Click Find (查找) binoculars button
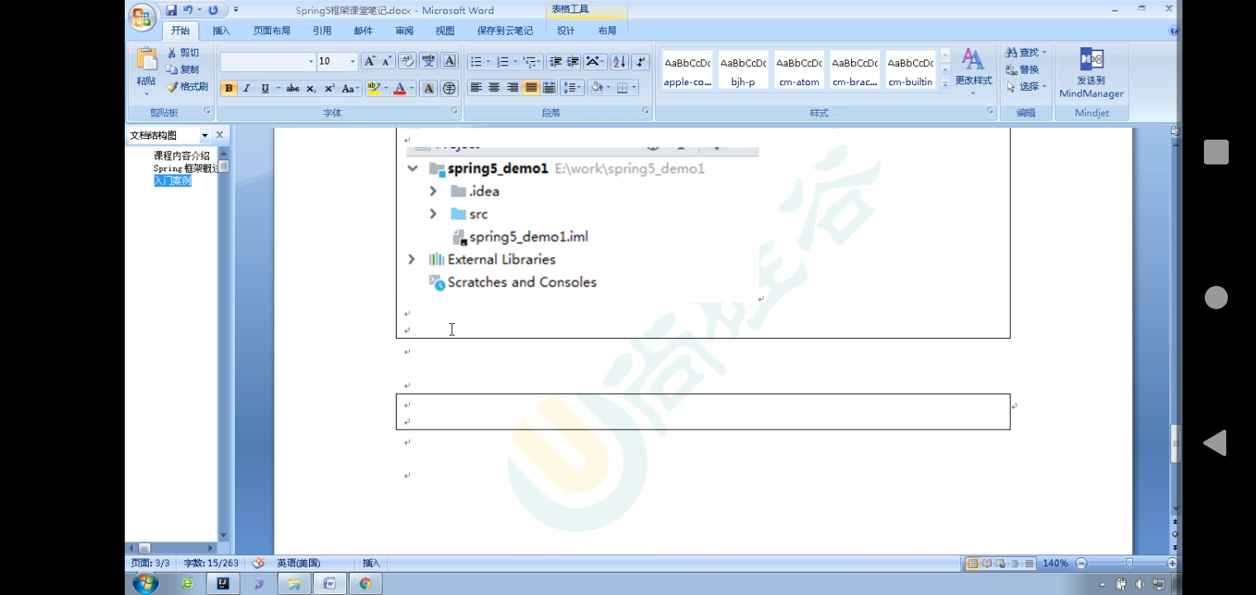Image resolution: width=1256 pixels, height=595 pixels. pos(1025,52)
